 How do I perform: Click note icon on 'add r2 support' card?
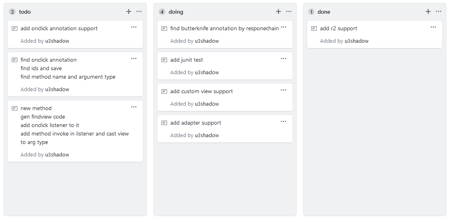pyautogui.click(x=314, y=29)
